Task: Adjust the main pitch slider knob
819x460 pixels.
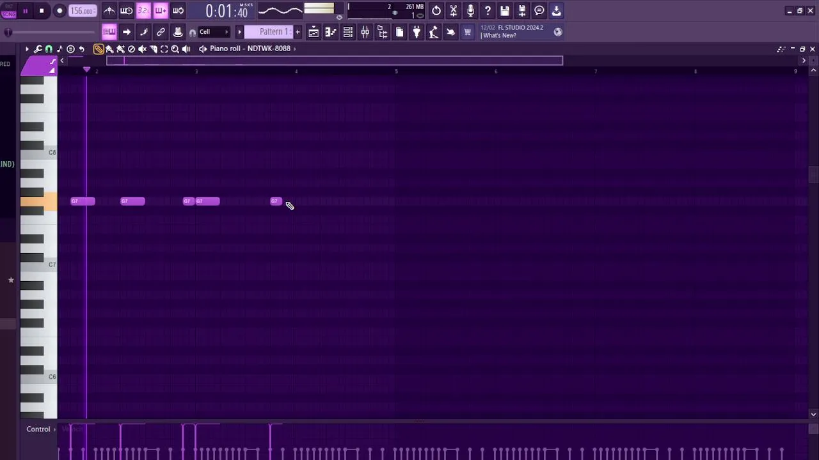Action: click(8, 32)
